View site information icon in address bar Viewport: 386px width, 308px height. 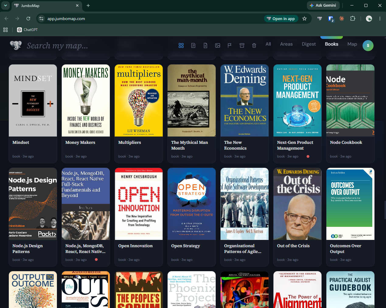pos(41,19)
